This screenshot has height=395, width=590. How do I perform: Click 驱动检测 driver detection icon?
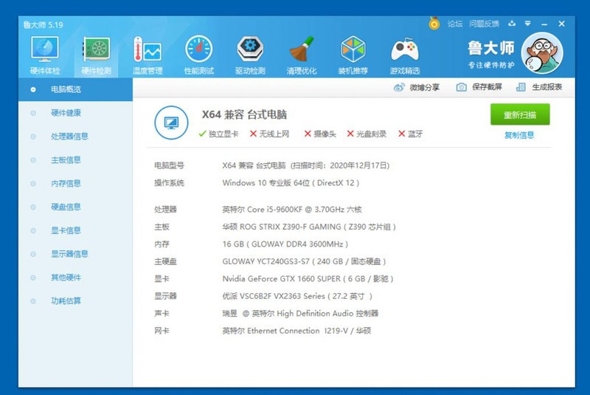(x=250, y=55)
